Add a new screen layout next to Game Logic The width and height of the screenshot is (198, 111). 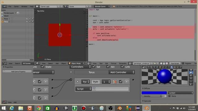pyautogui.click(x=59, y=6)
